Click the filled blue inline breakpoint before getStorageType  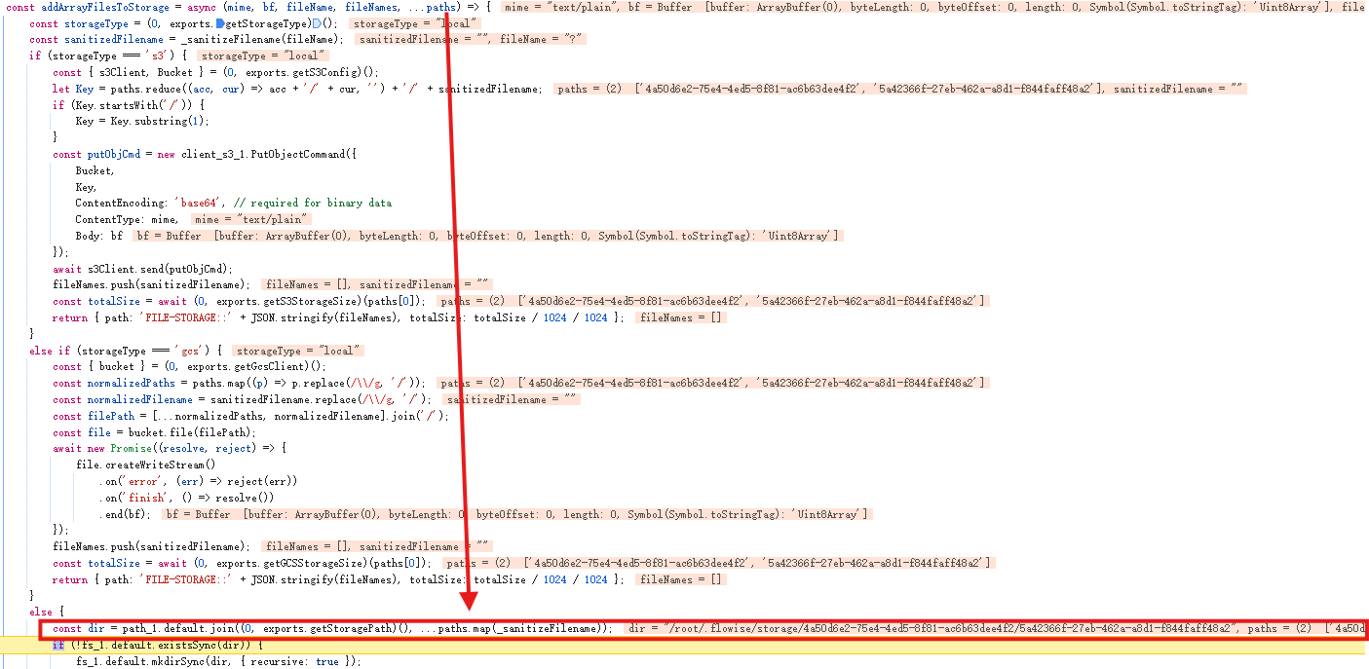[x=220, y=23]
